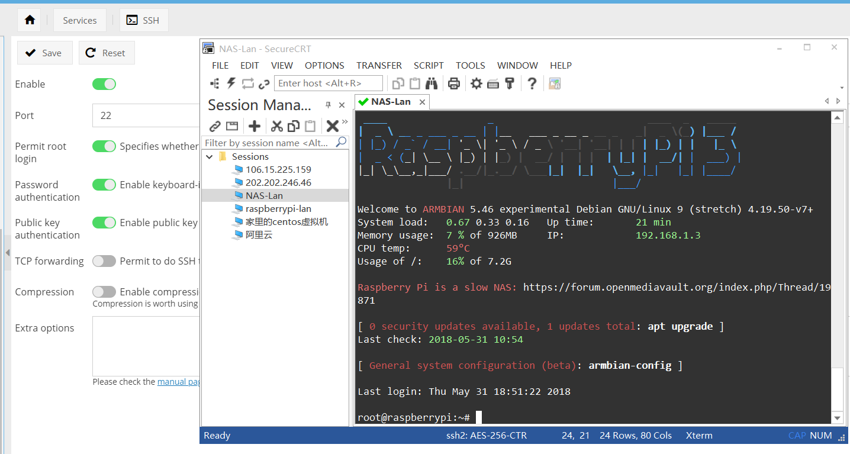The width and height of the screenshot is (850, 454).
Task: Click the Help question mark icon
Action: 532,83
